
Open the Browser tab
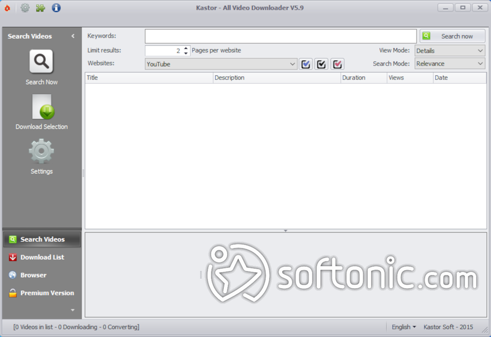coord(42,275)
